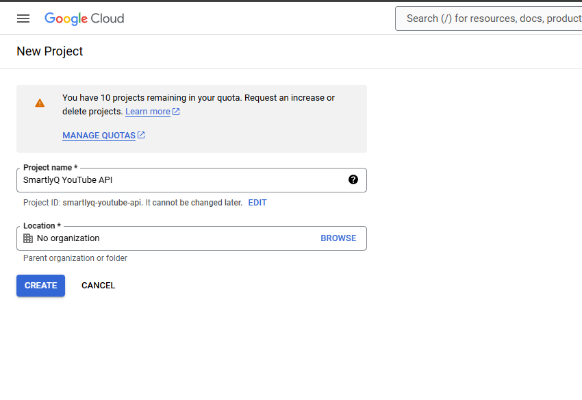The image size is (582, 400).
Task: Click the Google Cloud logo
Action: click(84, 18)
